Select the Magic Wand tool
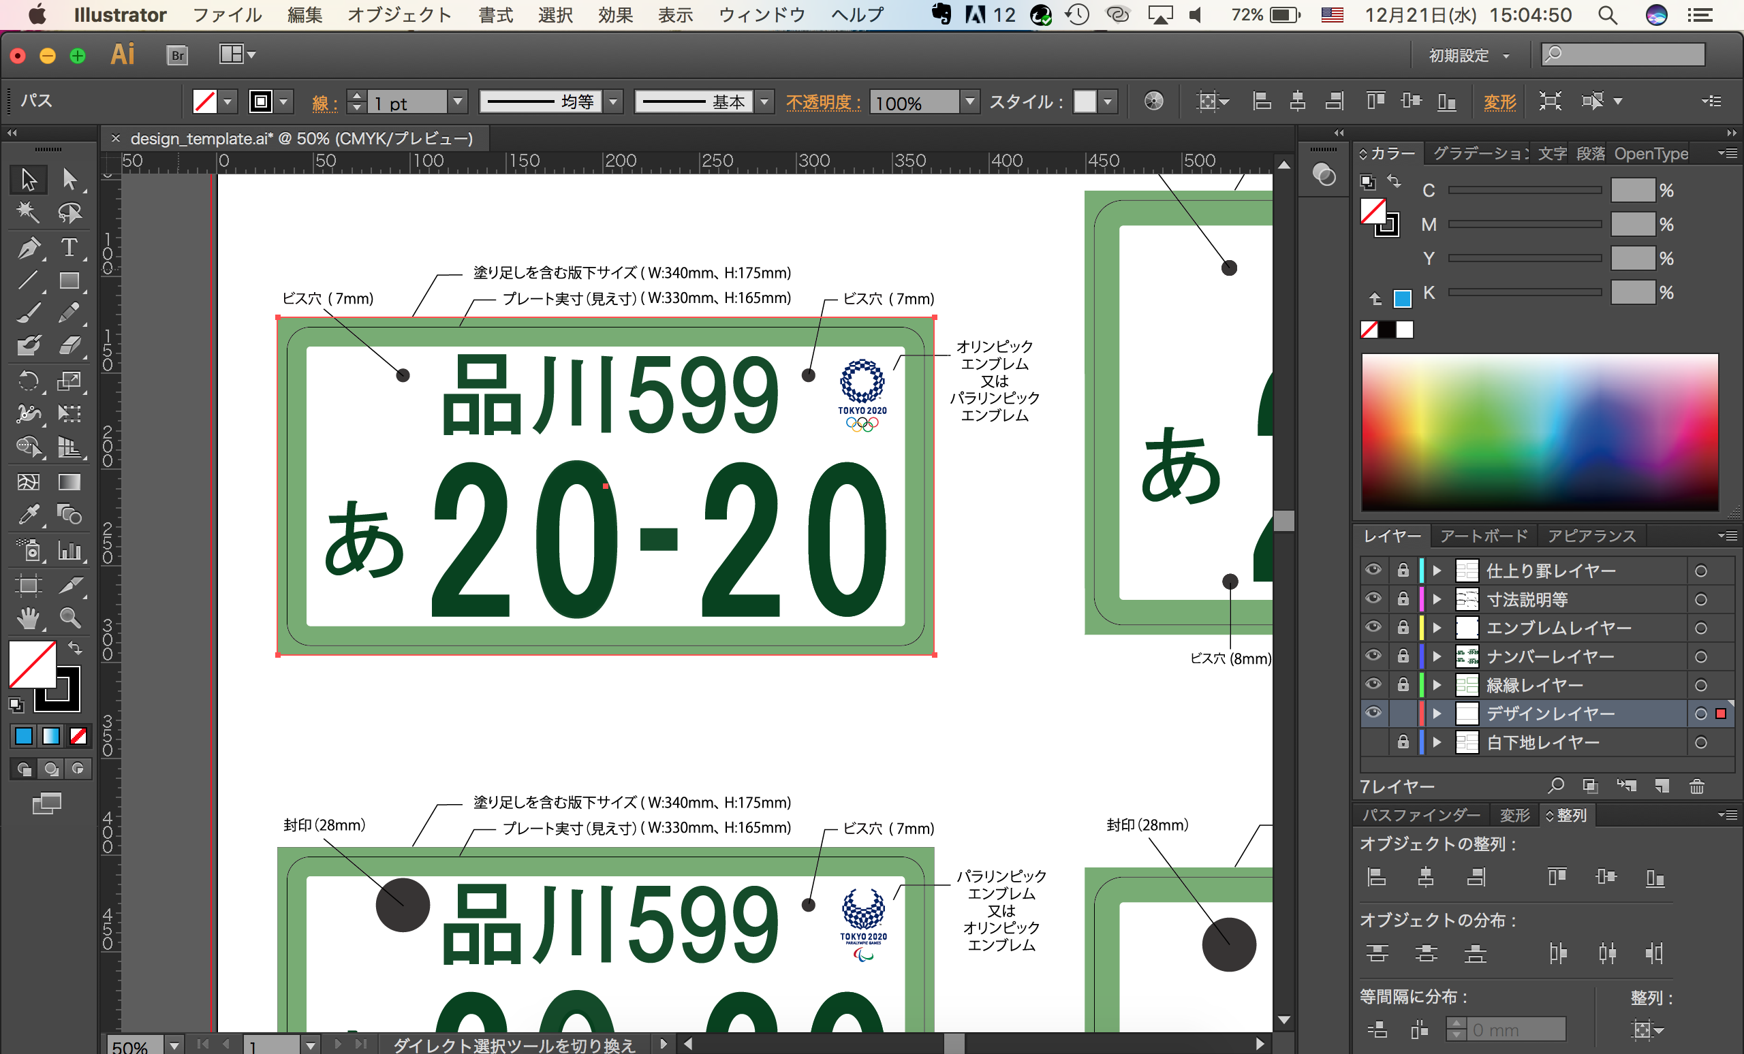Screen dimensions: 1744x1054 29,212
